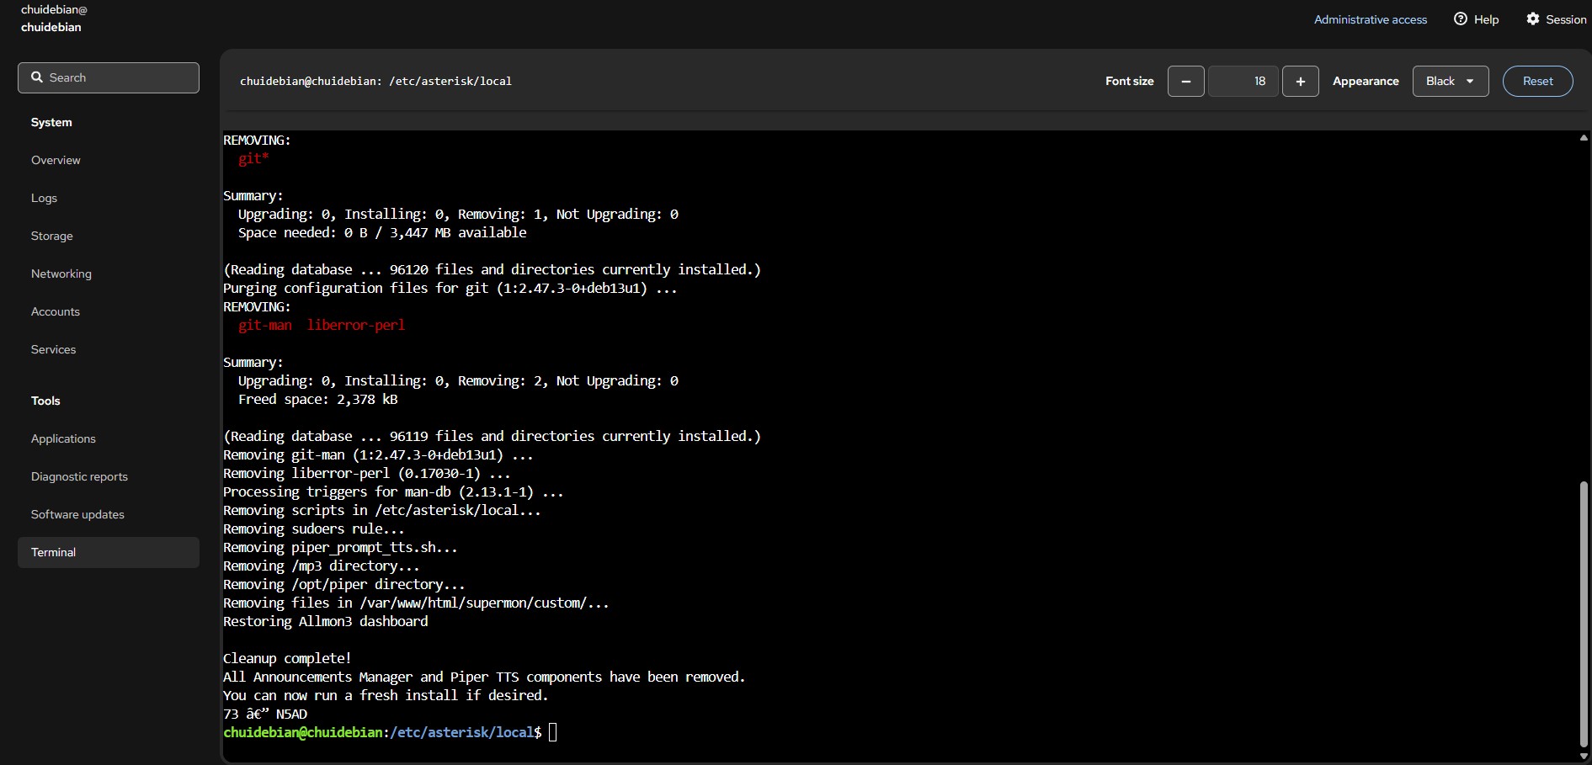Focus the sidebar Search field
Screen dimensions: 1592x765
click(x=109, y=77)
